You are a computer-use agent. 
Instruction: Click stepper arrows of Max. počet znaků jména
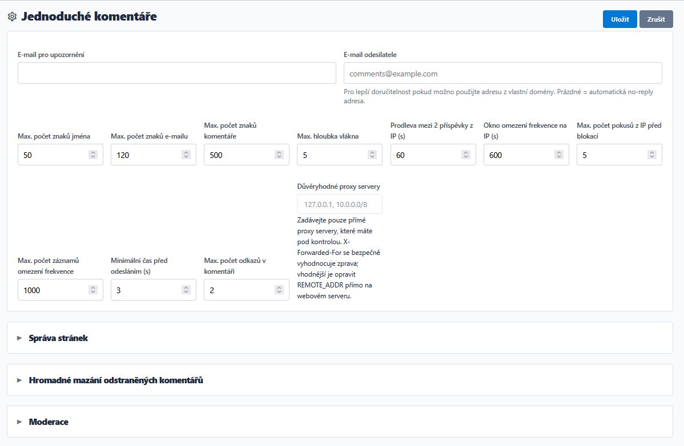(x=93, y=155)
